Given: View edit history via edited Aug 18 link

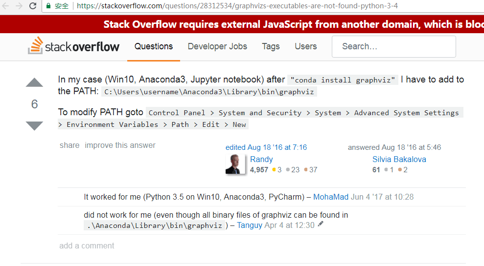Looking at the screenshot, I should (266, 147).
